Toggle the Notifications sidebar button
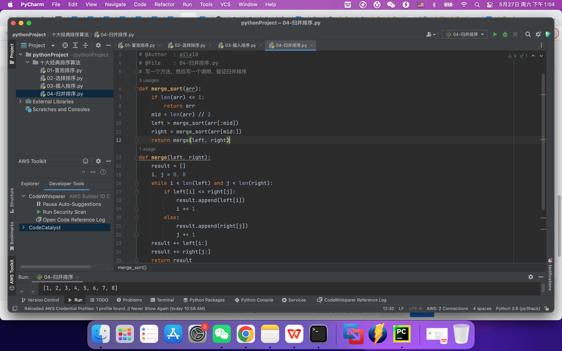The height and width of the screenshot is (351, 562). tap(550, 275)
